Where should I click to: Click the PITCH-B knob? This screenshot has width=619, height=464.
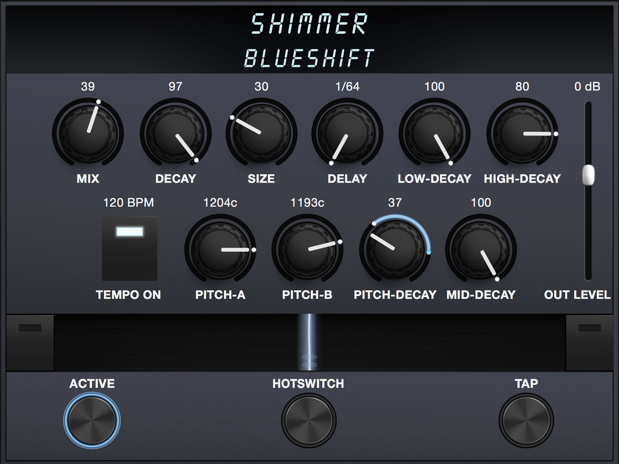coord(307,250)
